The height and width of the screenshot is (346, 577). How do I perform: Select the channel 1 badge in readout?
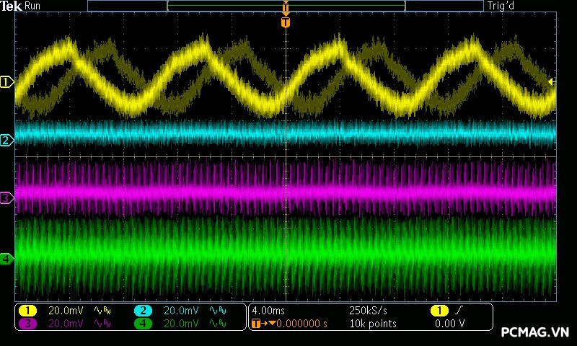[x=27, y=311]
